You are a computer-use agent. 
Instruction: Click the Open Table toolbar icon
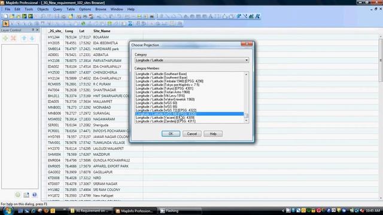coord(12,16)
